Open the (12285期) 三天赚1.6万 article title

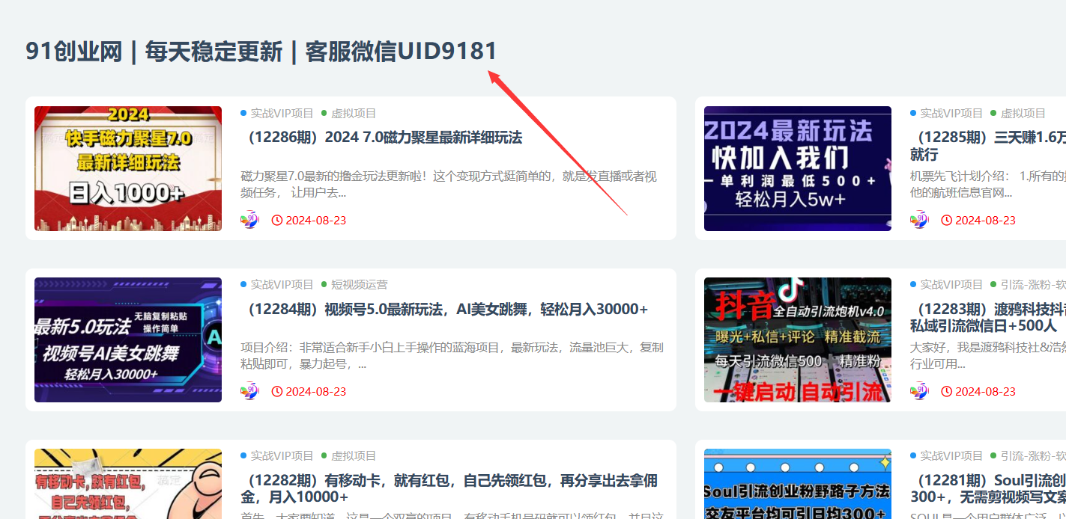988,146
